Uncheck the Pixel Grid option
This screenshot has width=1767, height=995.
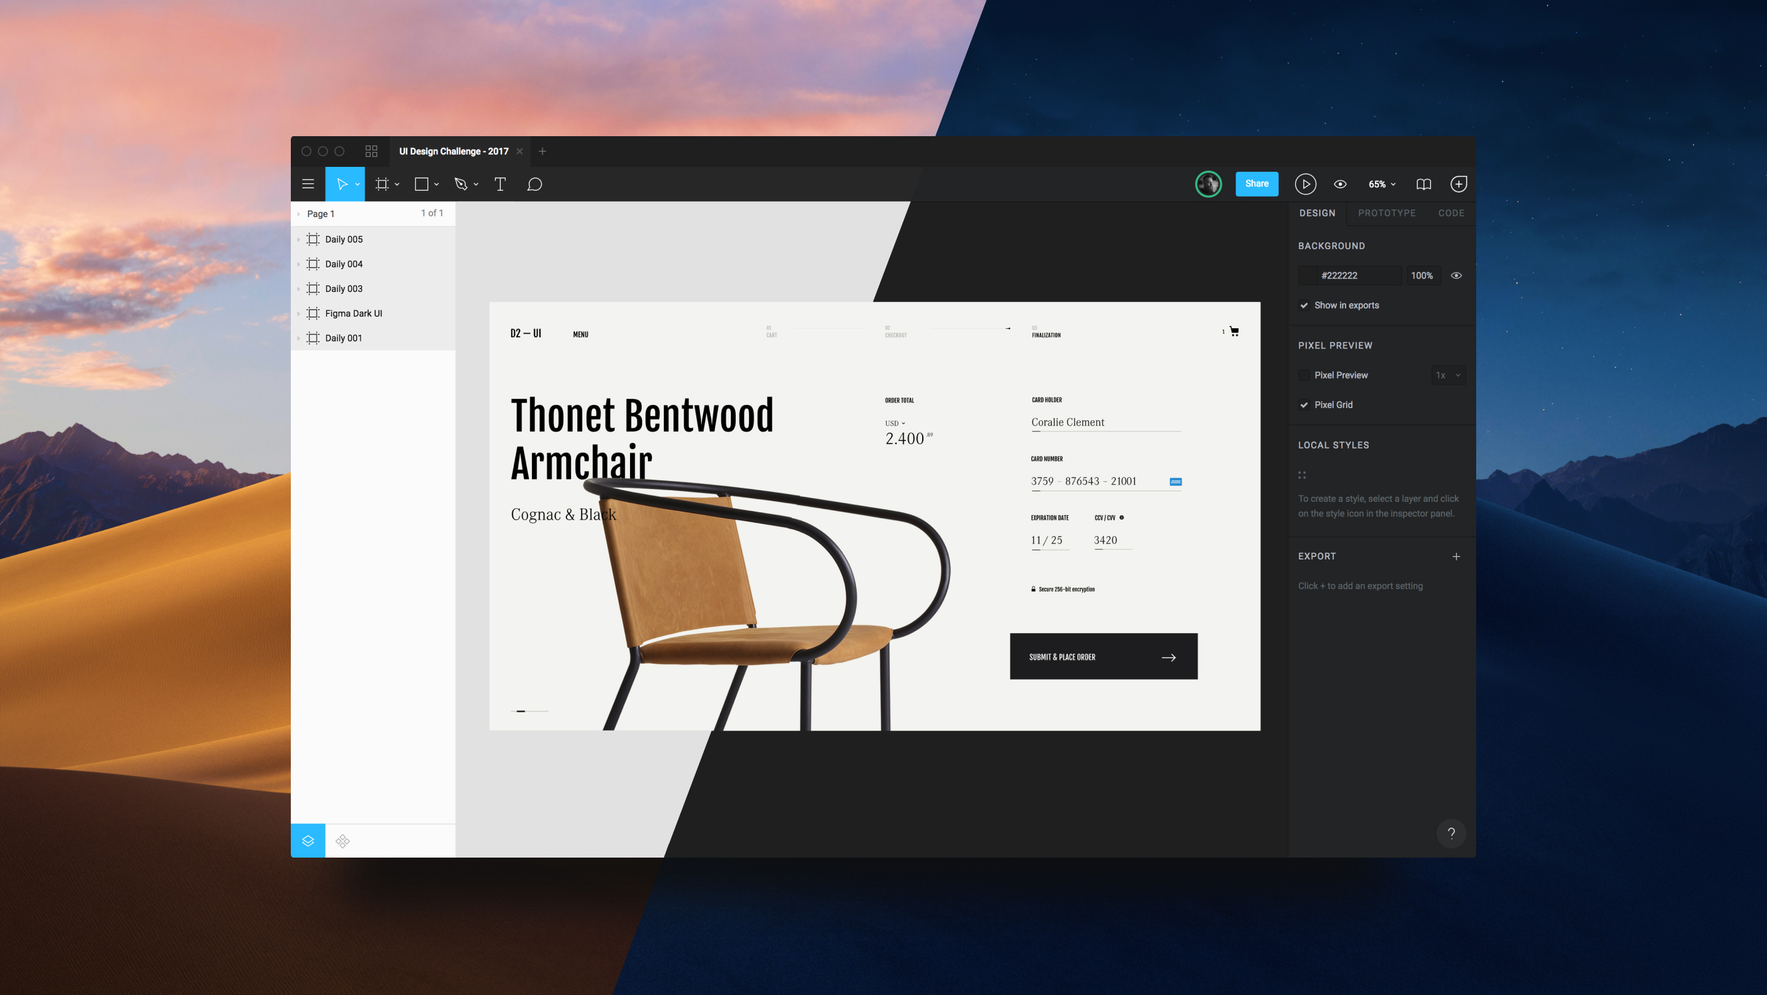pyautogui.click(x=1304, y=405)
